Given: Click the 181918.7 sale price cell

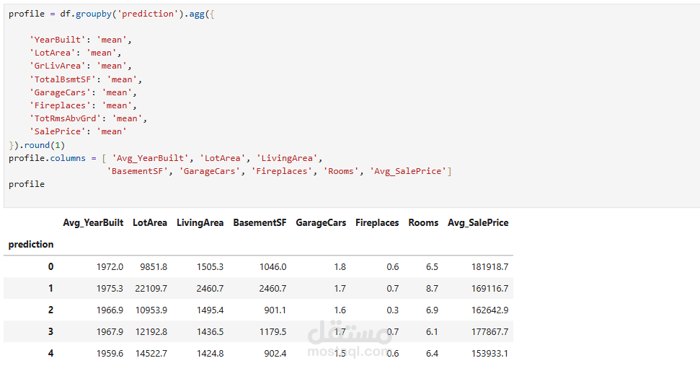Looking at the screenshot, I should (487, 266).
